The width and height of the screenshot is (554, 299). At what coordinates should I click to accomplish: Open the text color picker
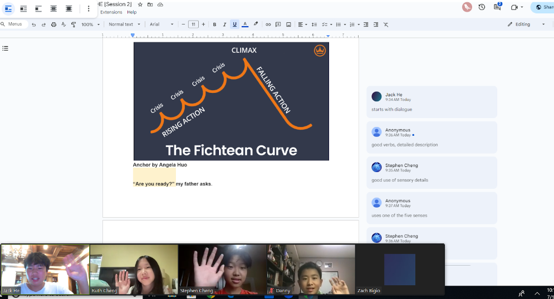[x=245, y=24]
